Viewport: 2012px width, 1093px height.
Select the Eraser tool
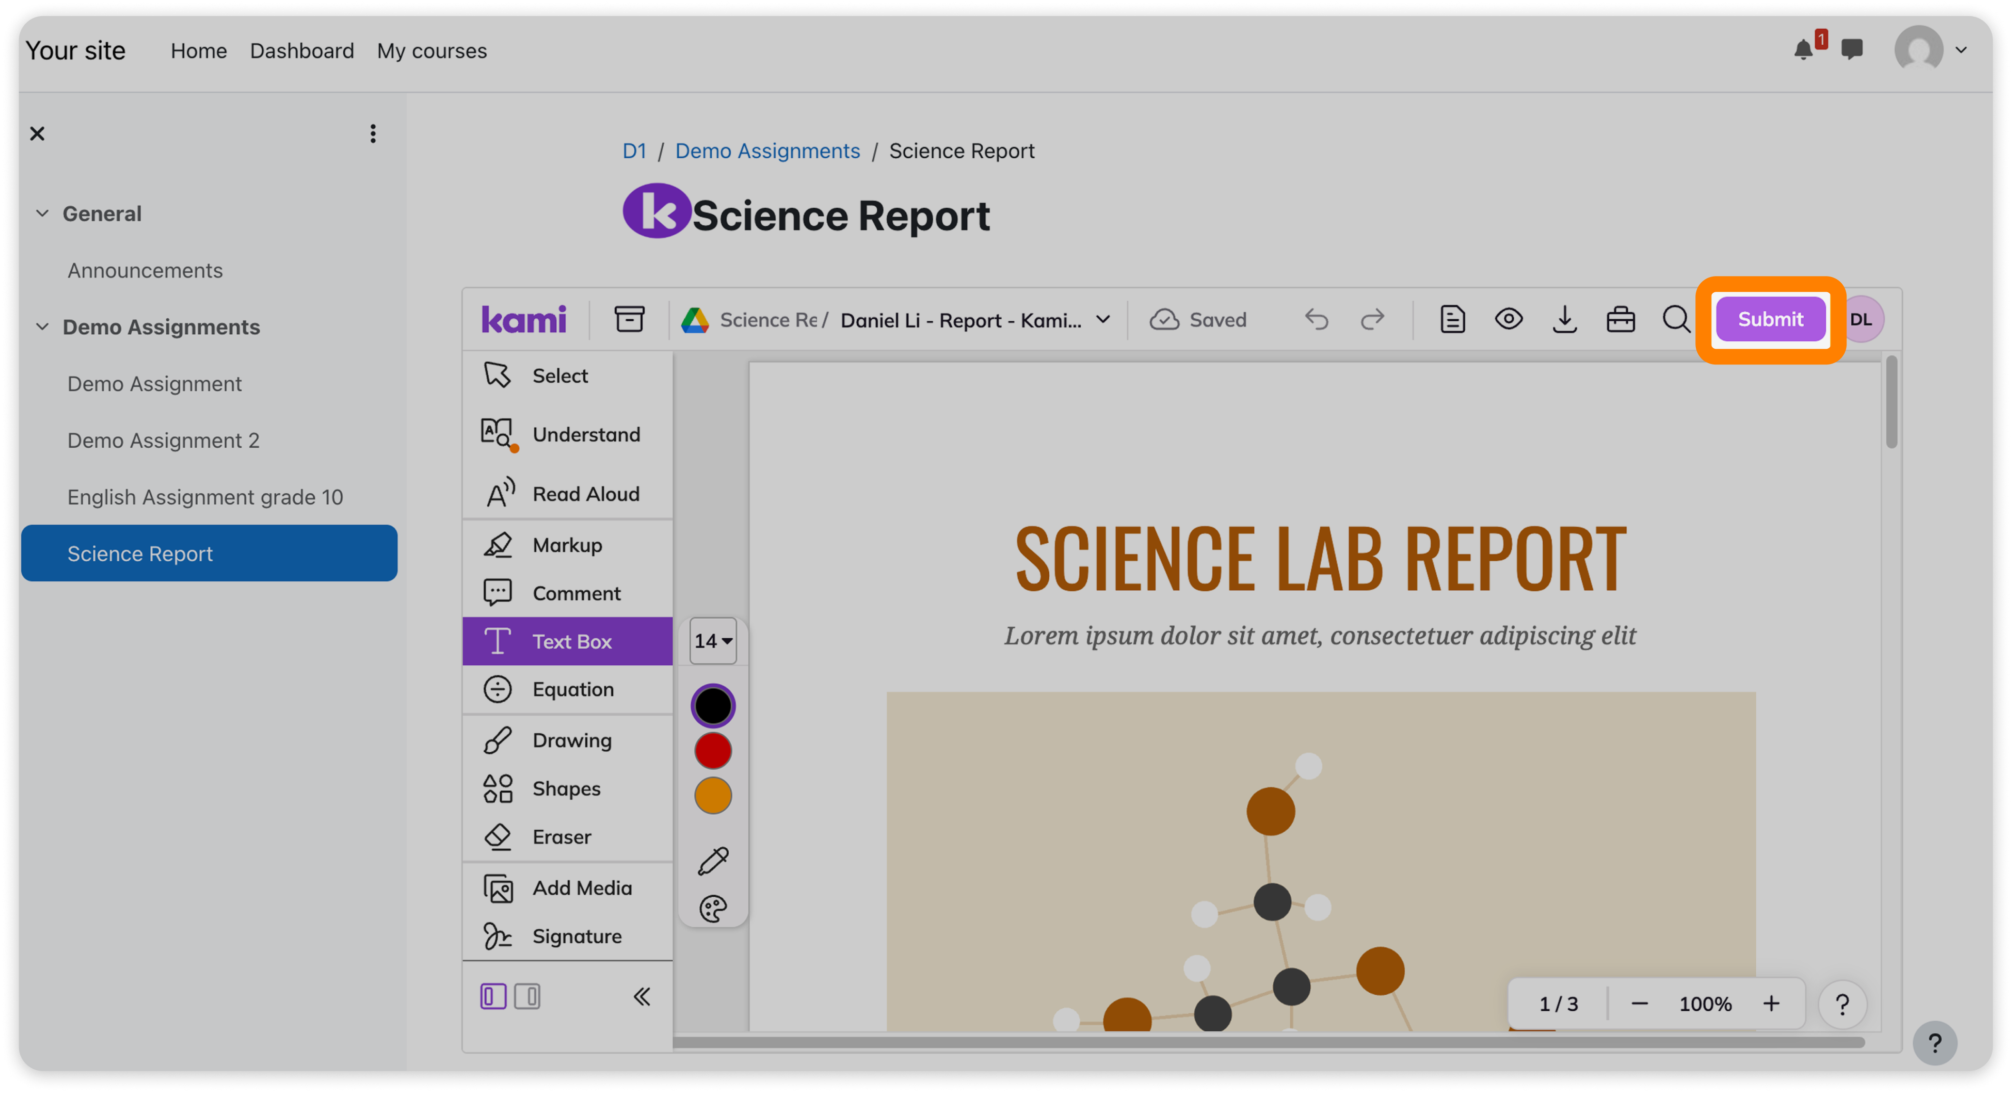[567, 836]
